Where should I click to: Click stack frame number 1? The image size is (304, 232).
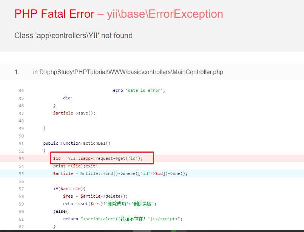coord(17,72)
